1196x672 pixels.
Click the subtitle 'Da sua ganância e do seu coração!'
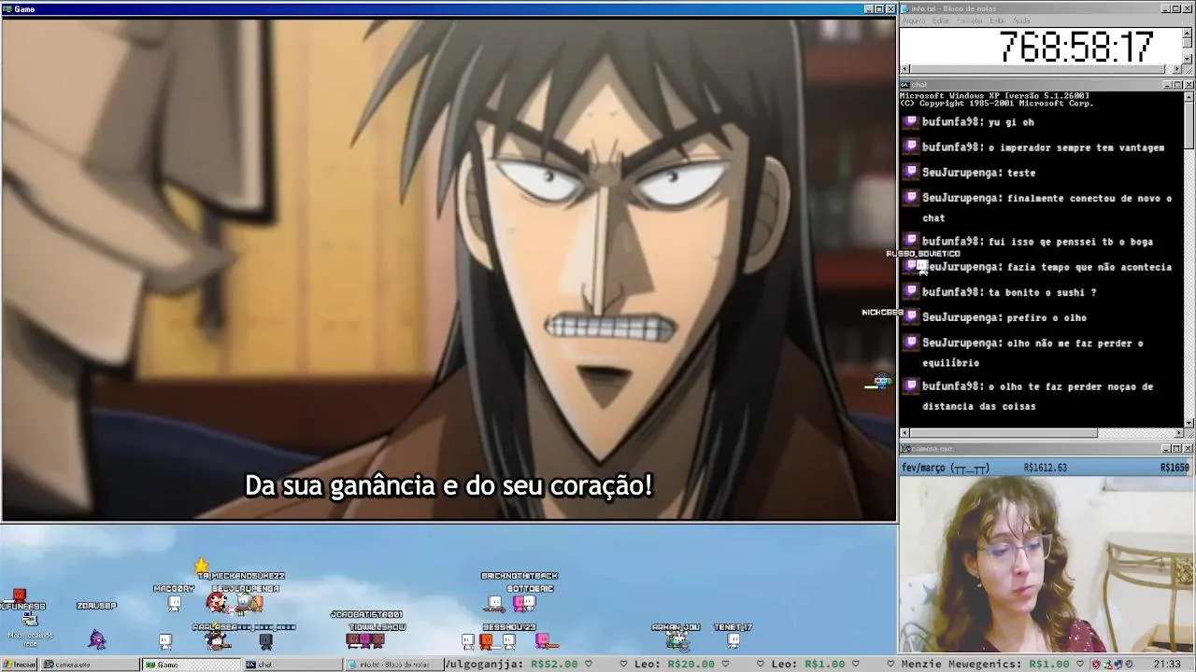[x=448, y=485]
